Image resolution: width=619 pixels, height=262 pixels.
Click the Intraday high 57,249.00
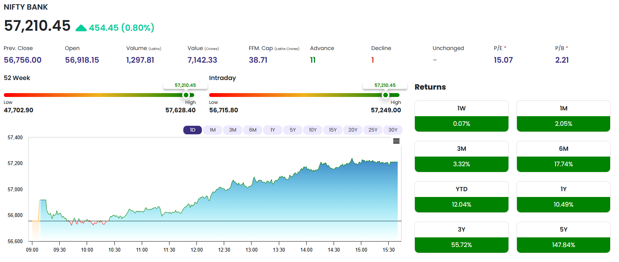pyautogui.click(x=386, y=110)
